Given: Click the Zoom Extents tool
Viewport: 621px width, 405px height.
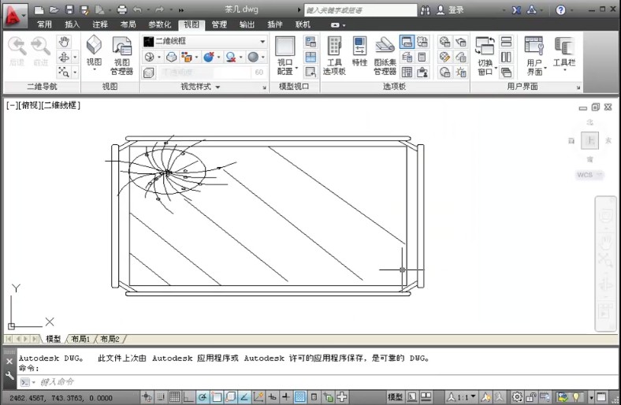Looking at the screenshot, I should [x=64, y=72].
